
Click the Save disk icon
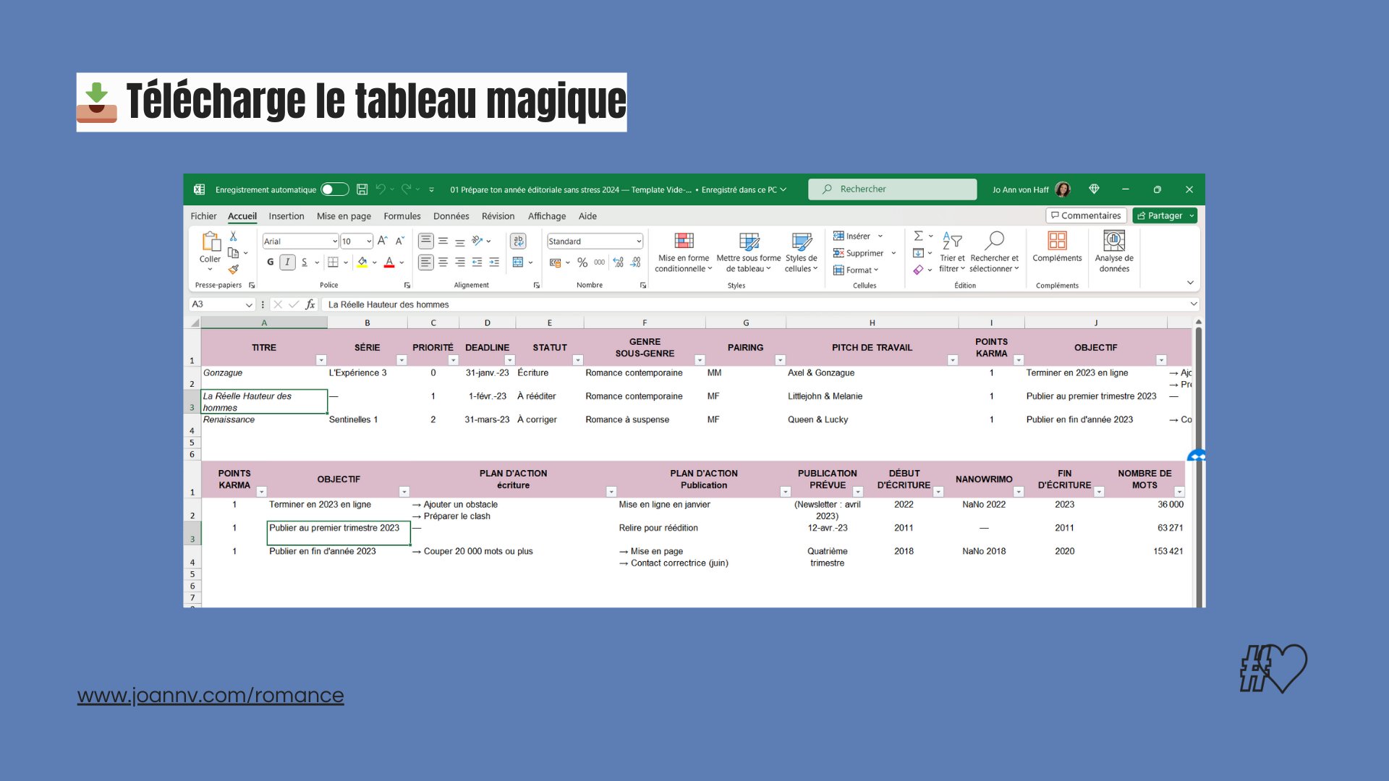[x=362, y=189]
